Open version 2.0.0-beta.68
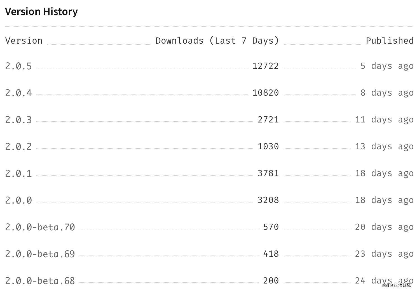 (x=40, y=281)
